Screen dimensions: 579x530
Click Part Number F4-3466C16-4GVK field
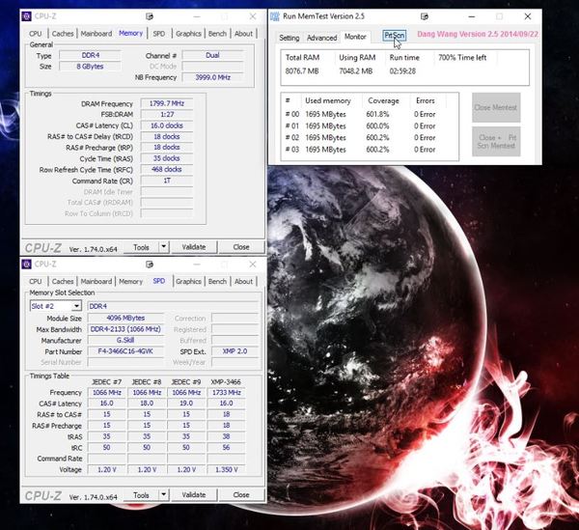coord(125,351)
